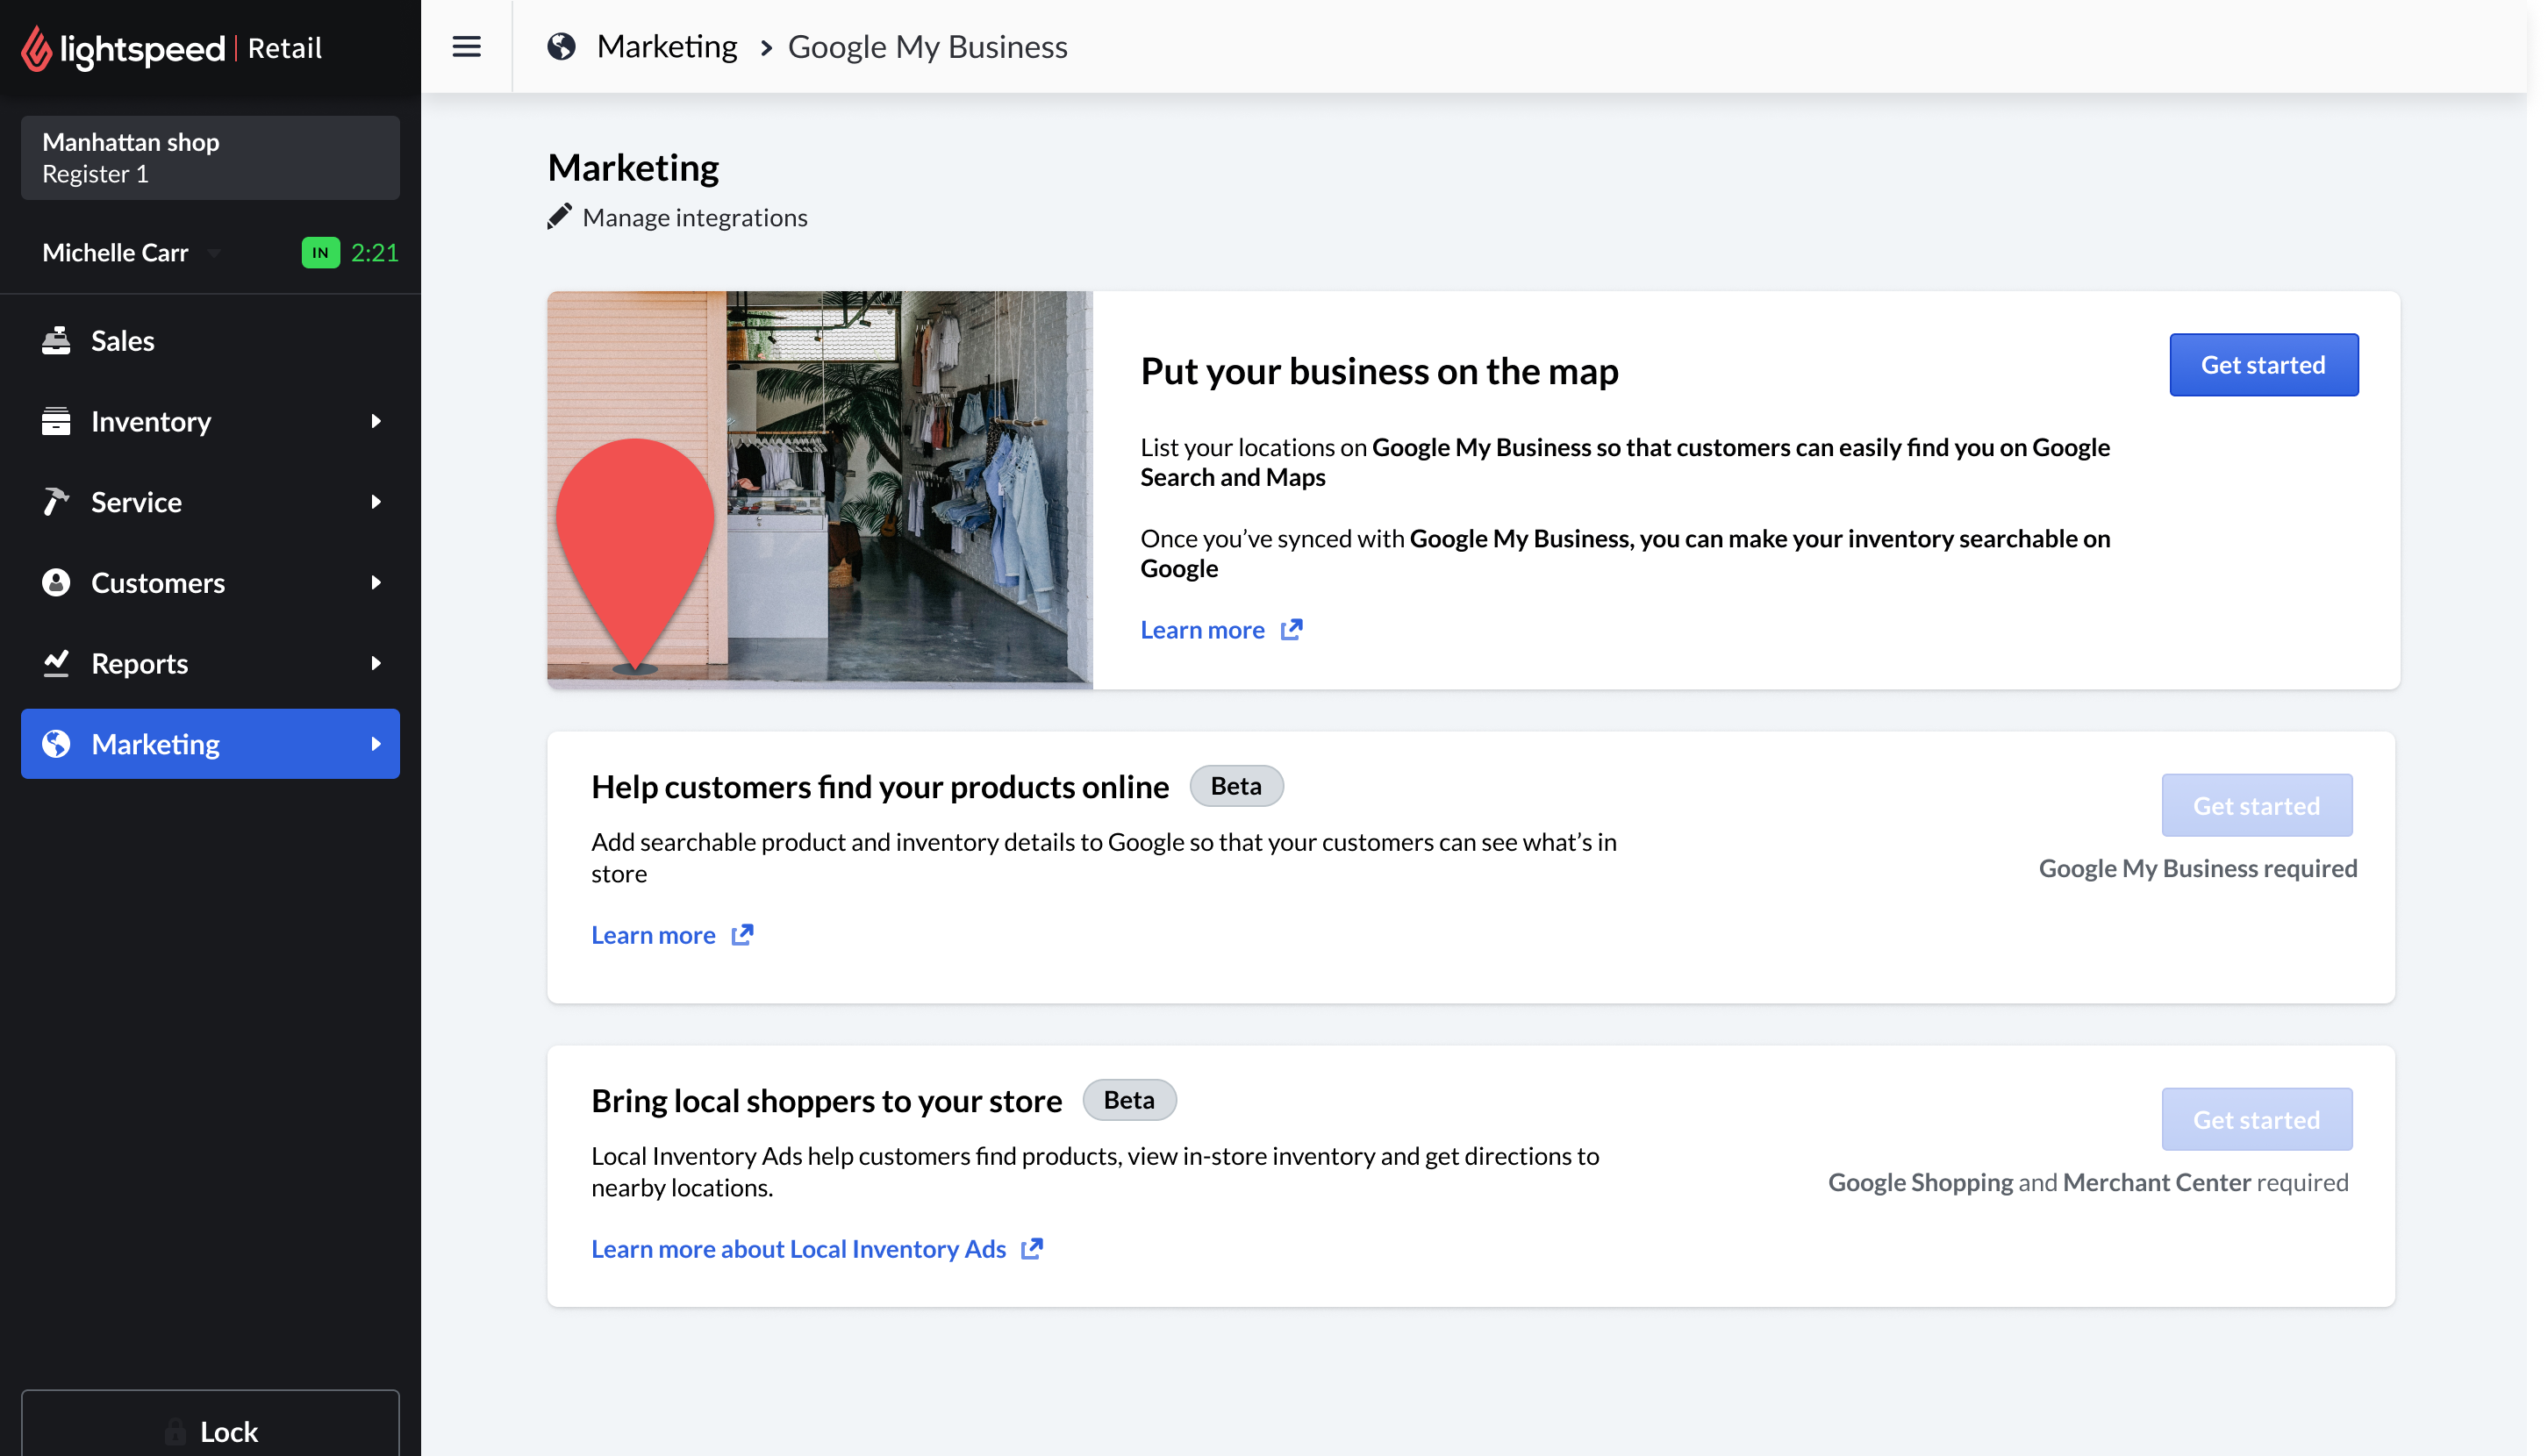The image size is (2548, 1456).
Task: Click 'Put your business on the map' heading
Action: point(1379,371)
